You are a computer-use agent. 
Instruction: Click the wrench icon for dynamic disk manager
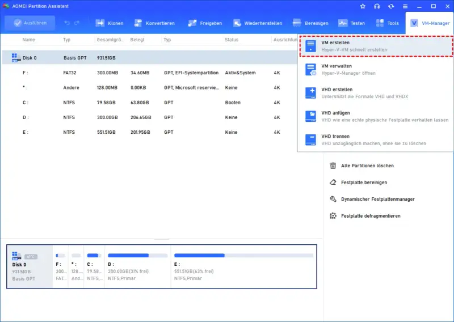click(x=333, y=199)
